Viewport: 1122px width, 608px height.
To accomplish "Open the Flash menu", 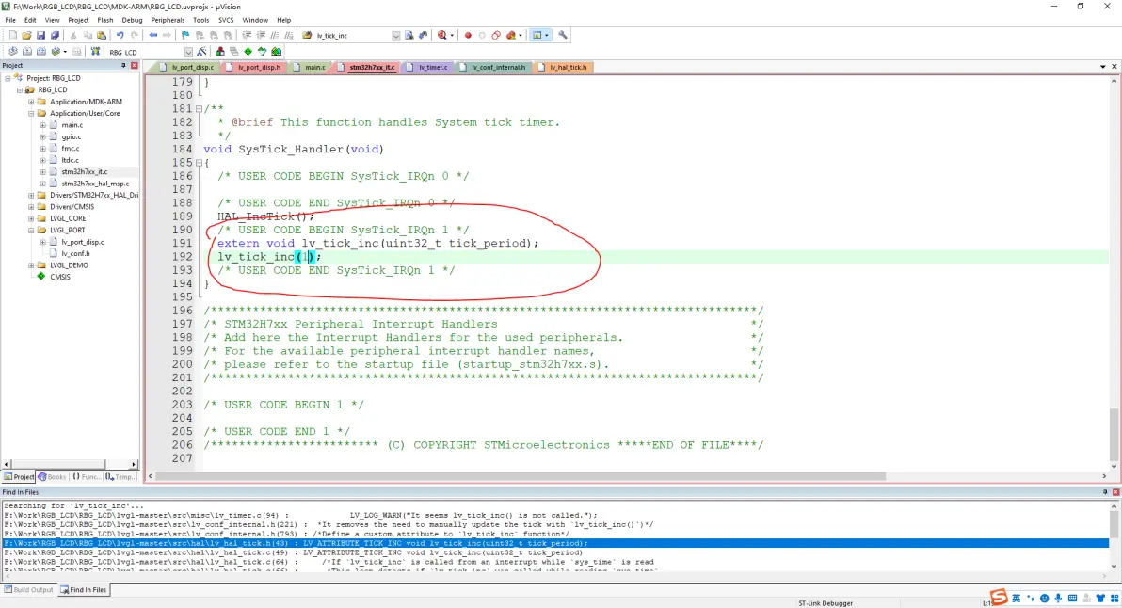I will (105, 20).
